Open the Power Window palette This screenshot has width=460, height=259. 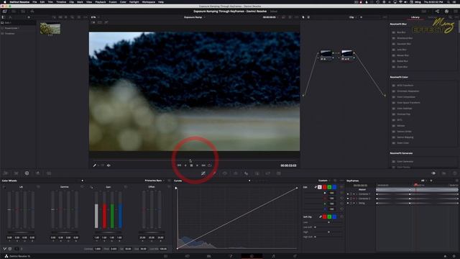(225, 173)
